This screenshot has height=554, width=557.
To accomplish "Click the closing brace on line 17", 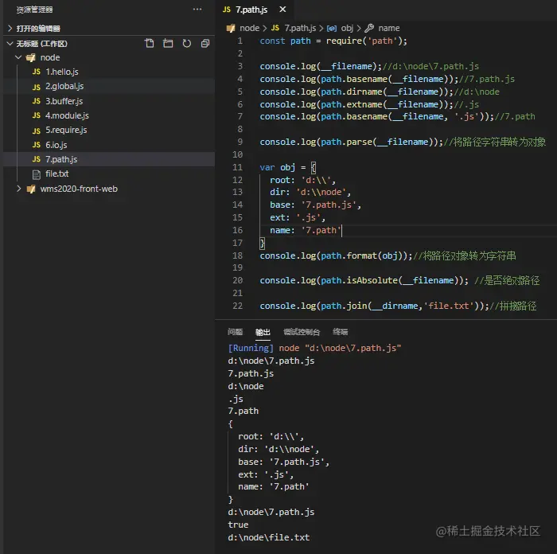I will point(262,244).
